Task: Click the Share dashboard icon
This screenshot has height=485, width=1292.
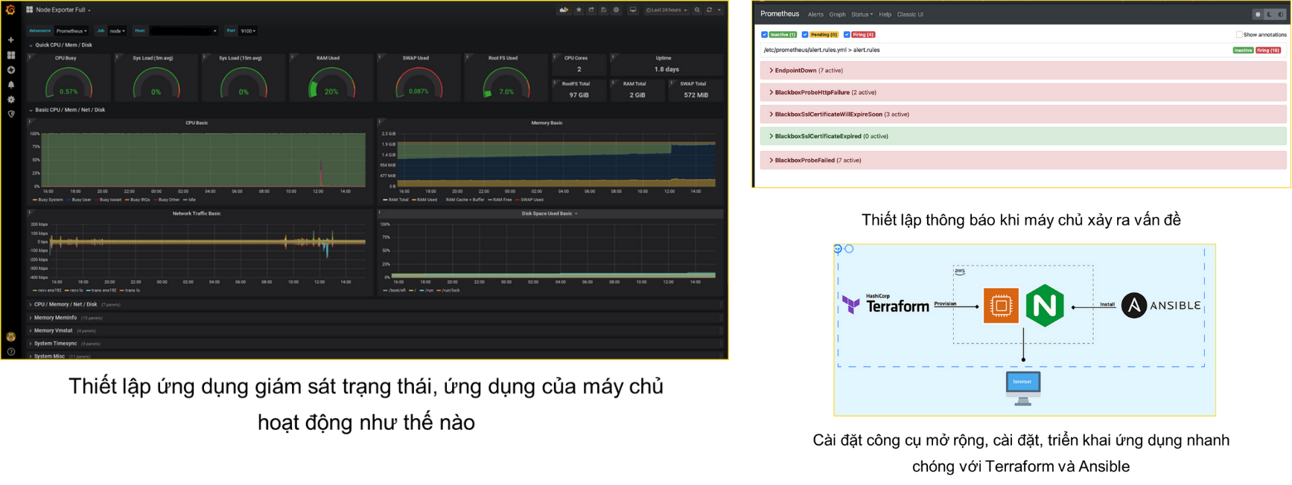Action: (591, 10)
